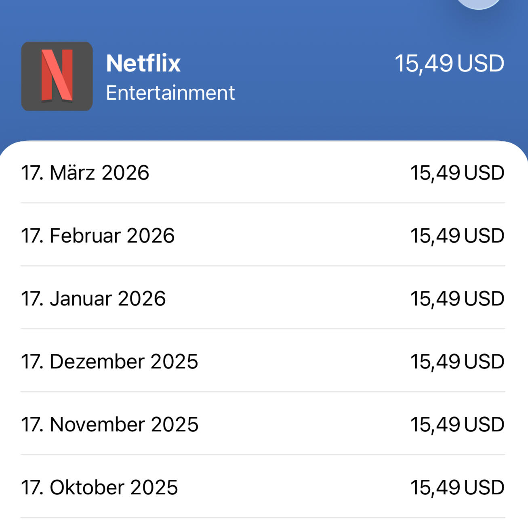Click the divider below the Dezember 2025 entry
Viewport: 528px width, 527px height.
(263, 392)
